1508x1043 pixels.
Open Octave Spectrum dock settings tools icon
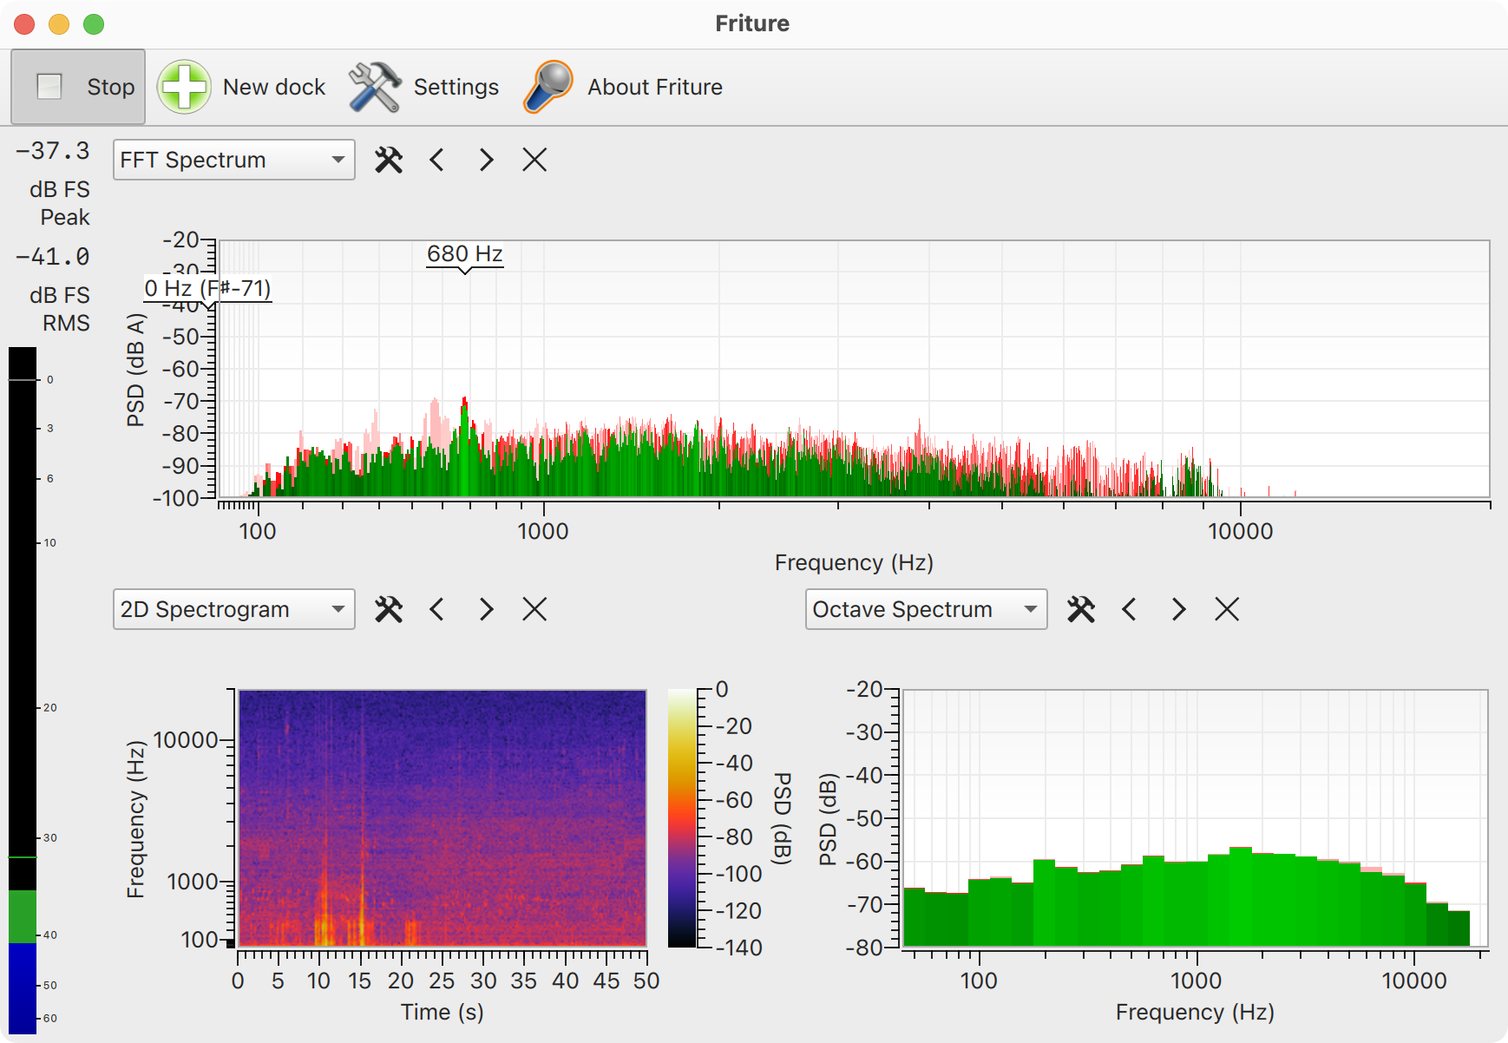click(1081, 609)
